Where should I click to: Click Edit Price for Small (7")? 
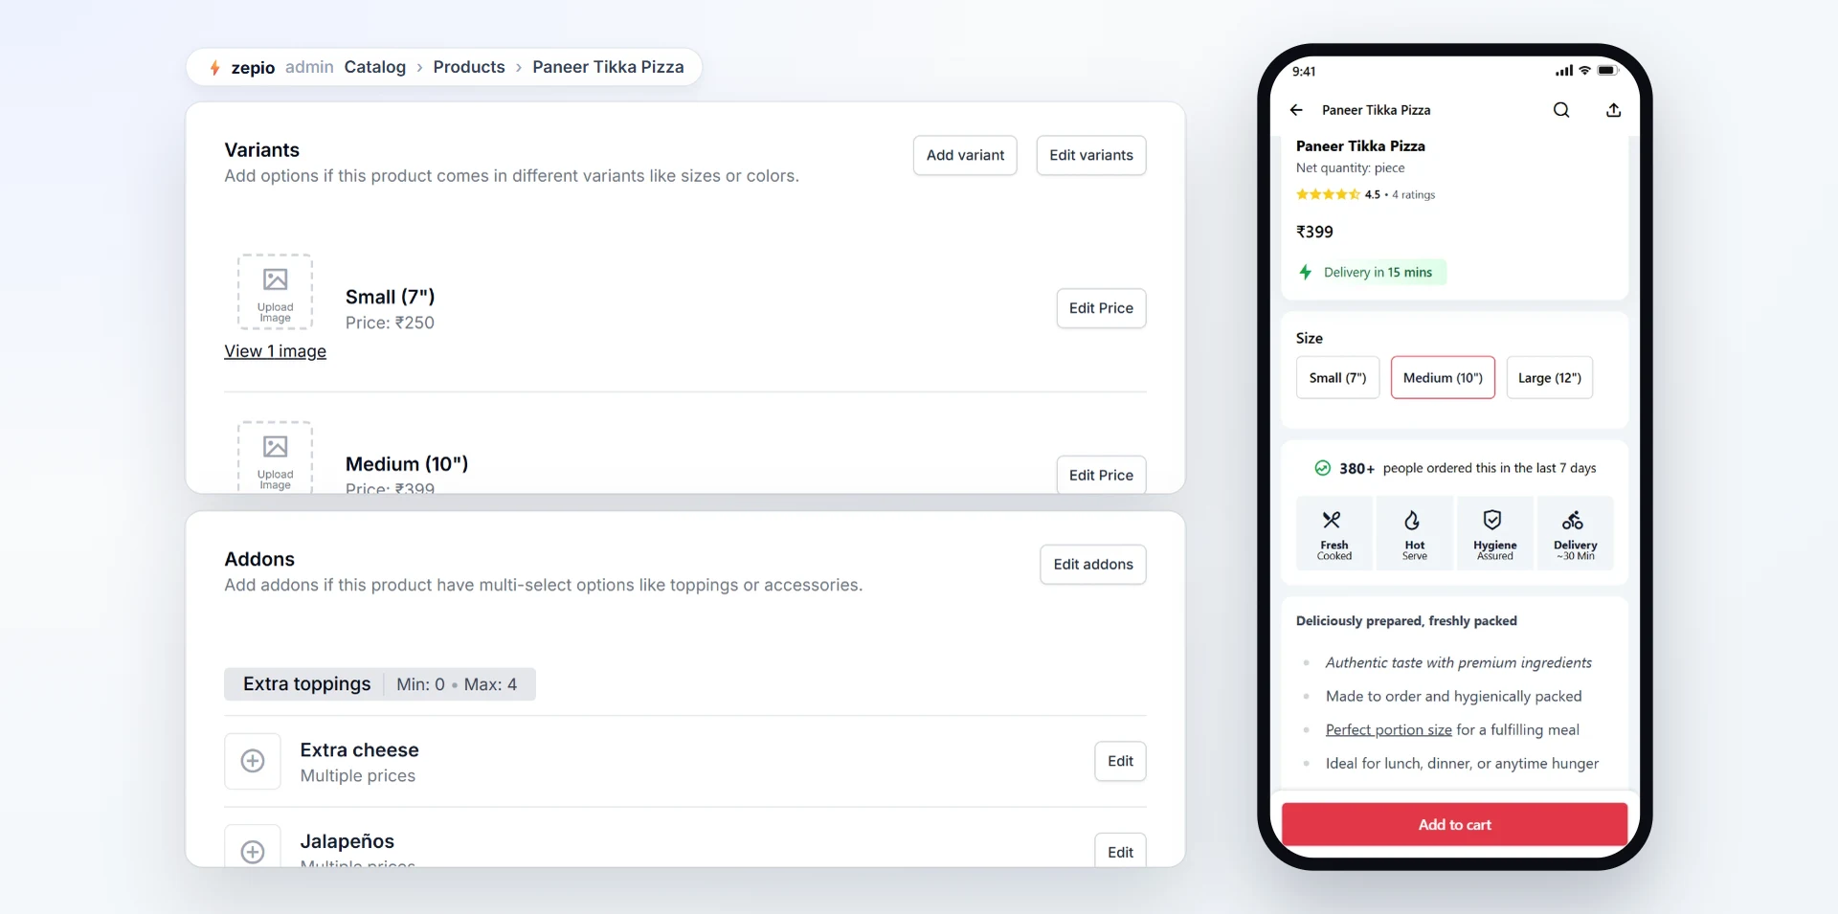coord(1101,308)
